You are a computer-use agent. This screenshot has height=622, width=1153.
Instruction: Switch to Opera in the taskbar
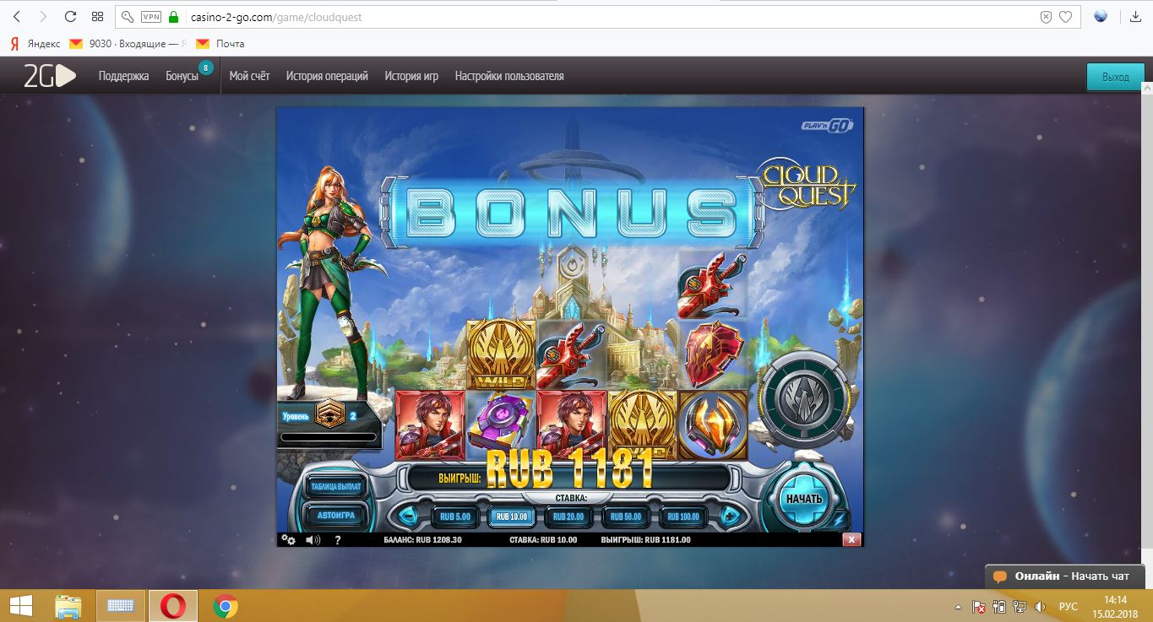click(173, 606)
